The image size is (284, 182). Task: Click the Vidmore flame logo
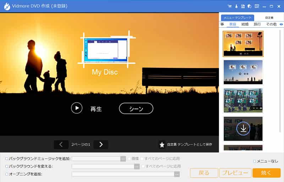tap(7, 6)
